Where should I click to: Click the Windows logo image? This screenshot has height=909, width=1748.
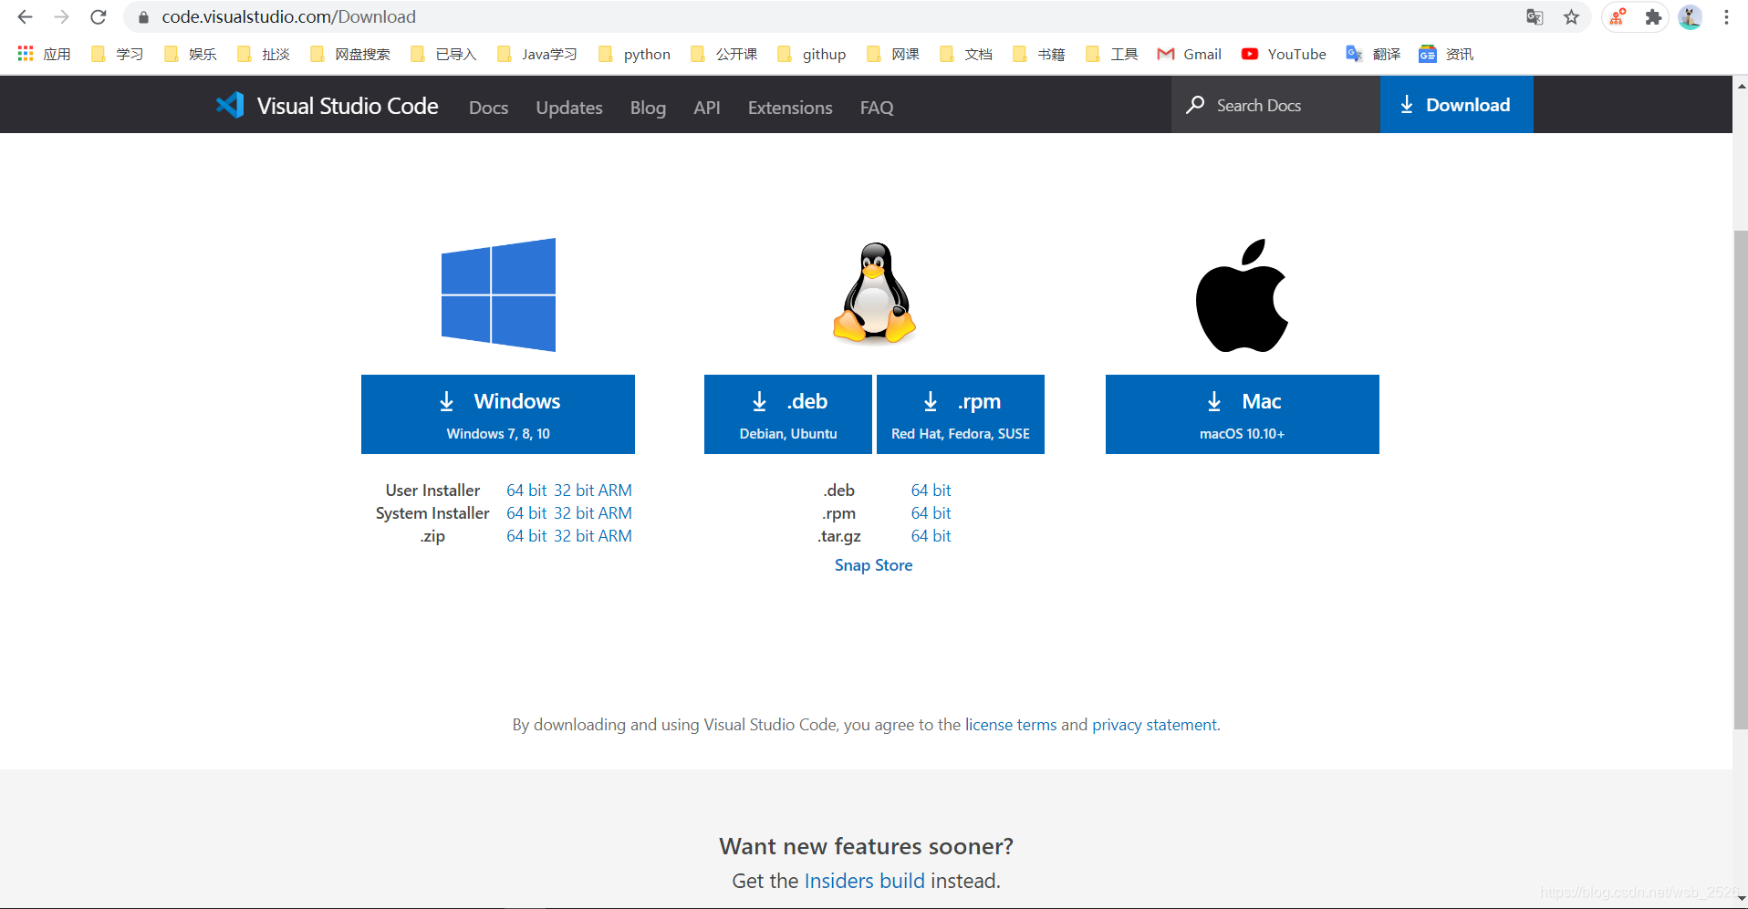498,294
